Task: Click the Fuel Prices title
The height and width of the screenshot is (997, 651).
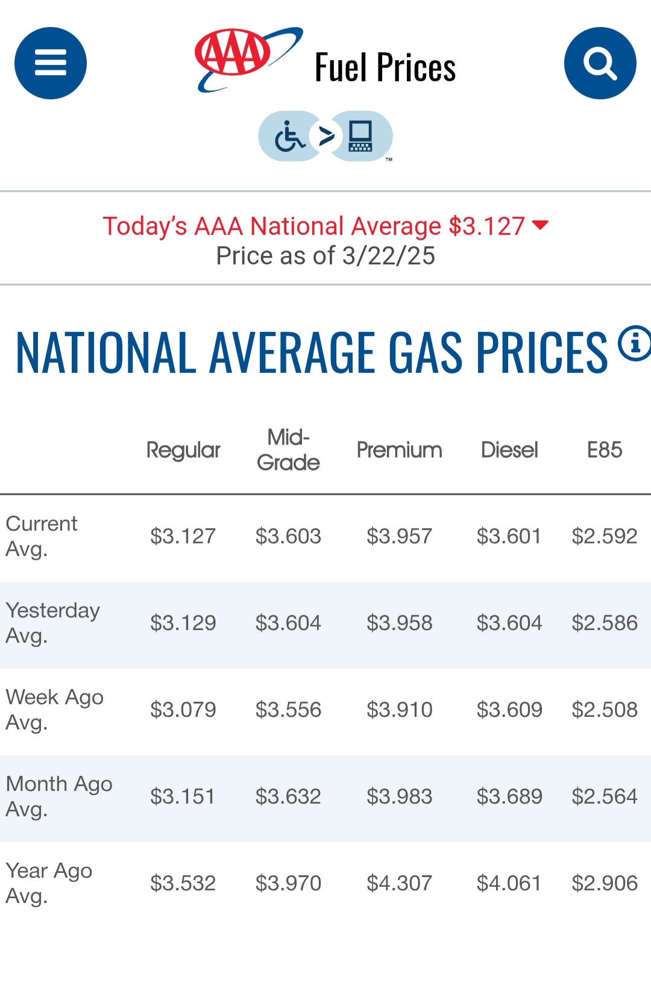Action: click(x=385, y=67)
